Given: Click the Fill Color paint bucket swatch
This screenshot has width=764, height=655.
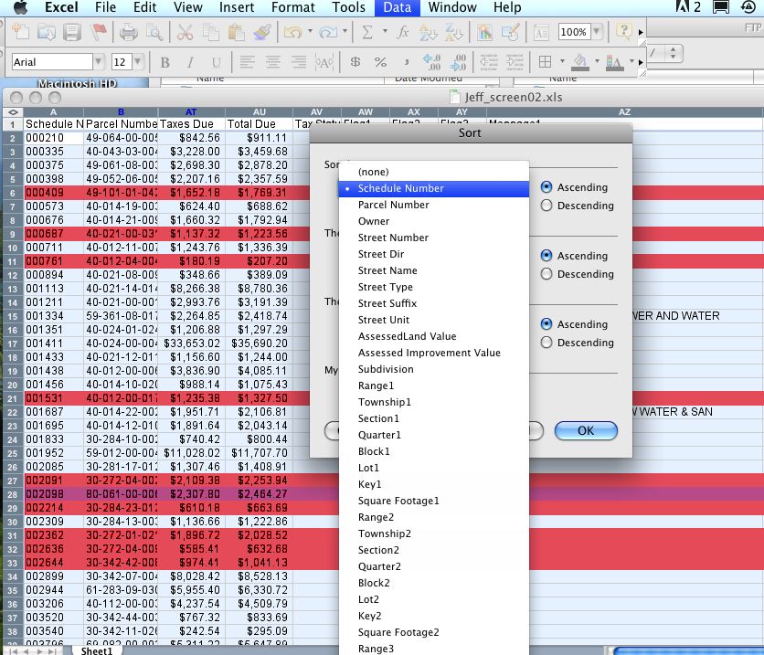Looking at the screenshot, I should point(579,62).
